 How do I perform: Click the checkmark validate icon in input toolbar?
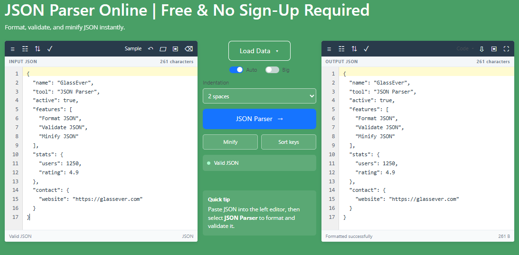[50, 49]
